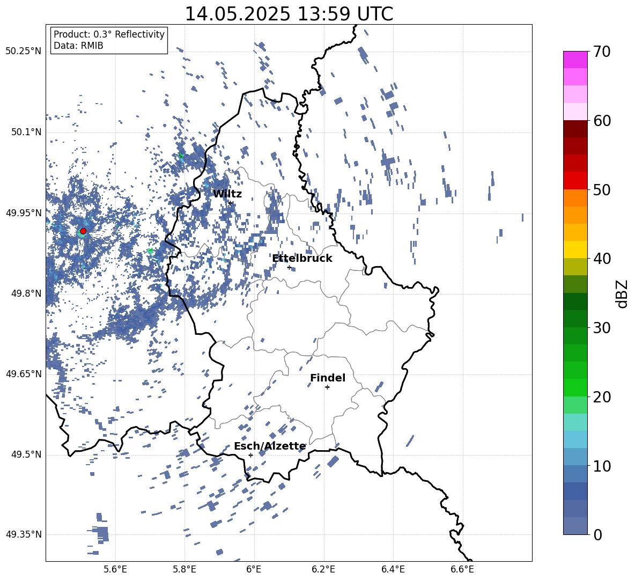
Task: Click the Data: RMIB text
Action: (78, 46)
